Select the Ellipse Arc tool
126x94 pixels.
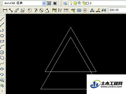pos(2,74)
